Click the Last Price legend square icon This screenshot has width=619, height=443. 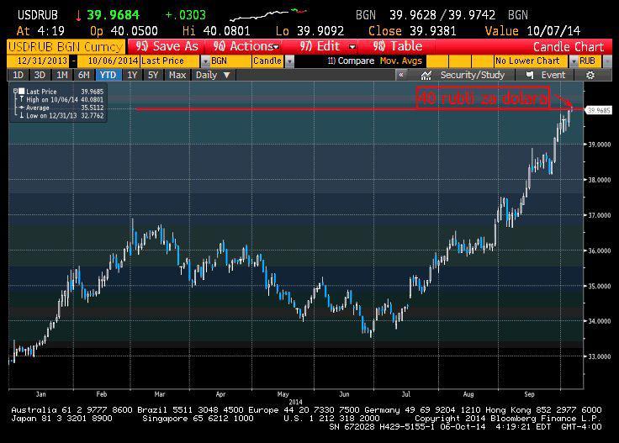(x=20, y=91)
